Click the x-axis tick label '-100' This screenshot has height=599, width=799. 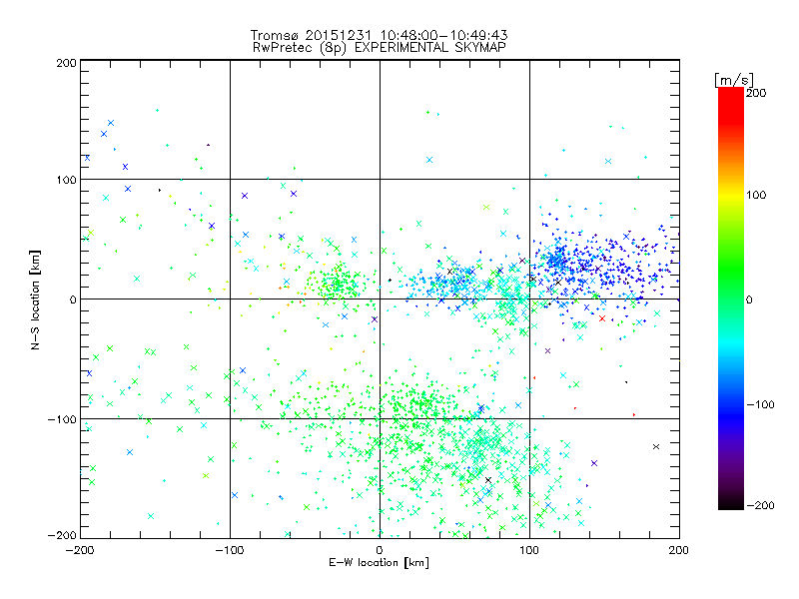[230, 550]
